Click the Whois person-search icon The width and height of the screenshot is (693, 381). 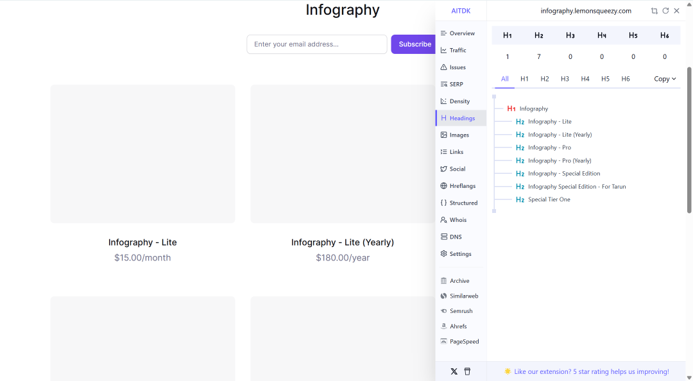pyautogui.click(x=444, y=219)
